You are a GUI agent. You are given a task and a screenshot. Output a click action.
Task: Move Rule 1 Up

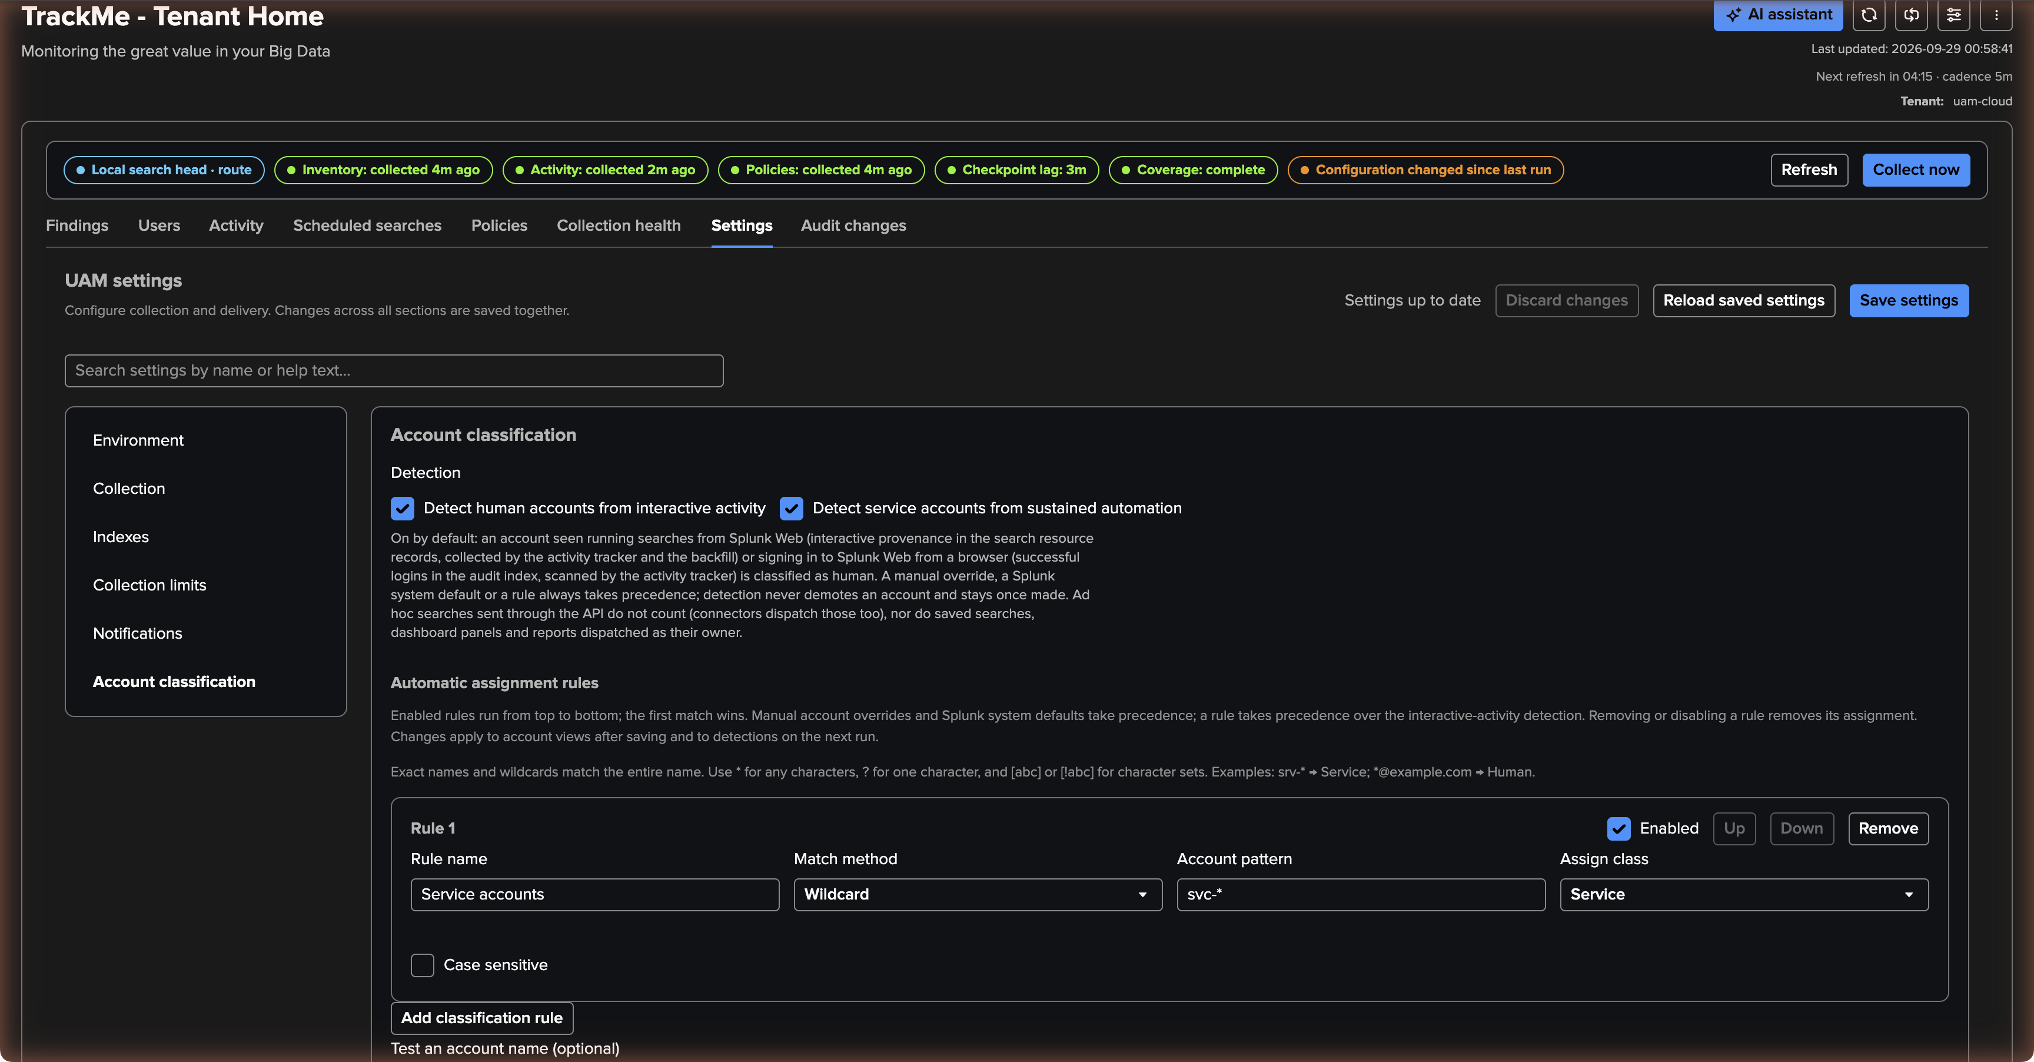[1734, 828]
